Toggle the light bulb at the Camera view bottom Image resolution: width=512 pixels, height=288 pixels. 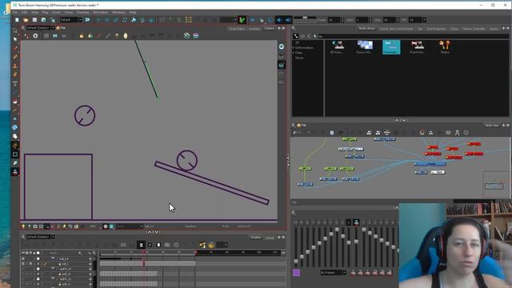[23, 226]
